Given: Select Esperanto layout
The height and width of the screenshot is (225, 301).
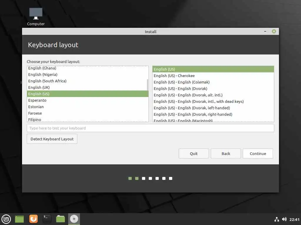Looking at the screenshot, I should tap(88, 100).
